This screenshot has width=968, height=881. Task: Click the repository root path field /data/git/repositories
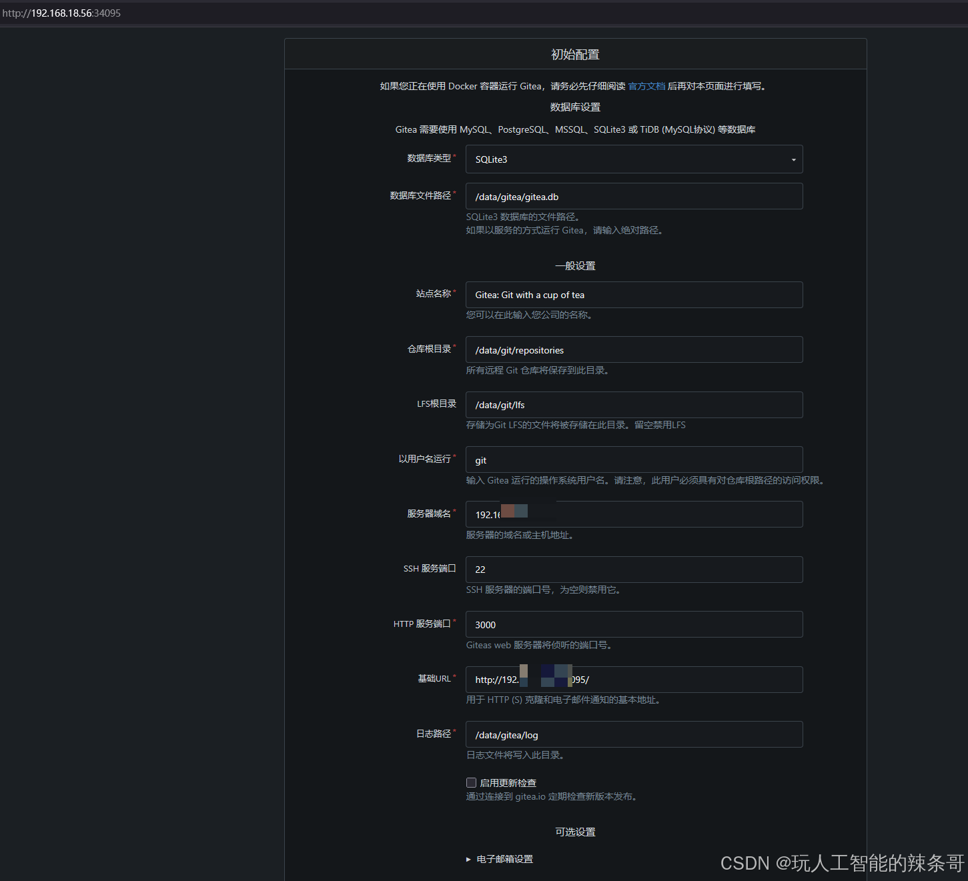(x=634, y=349)
